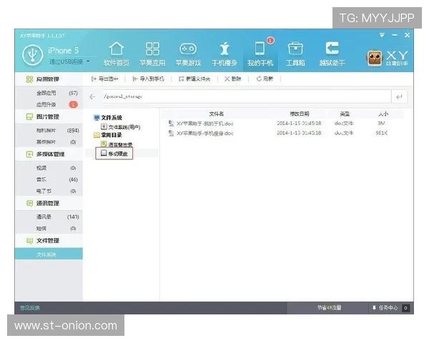Viewport: 429px width, 343px height.
Task: Open the title bar dropdown menu arrow
Action: [382, 35]
